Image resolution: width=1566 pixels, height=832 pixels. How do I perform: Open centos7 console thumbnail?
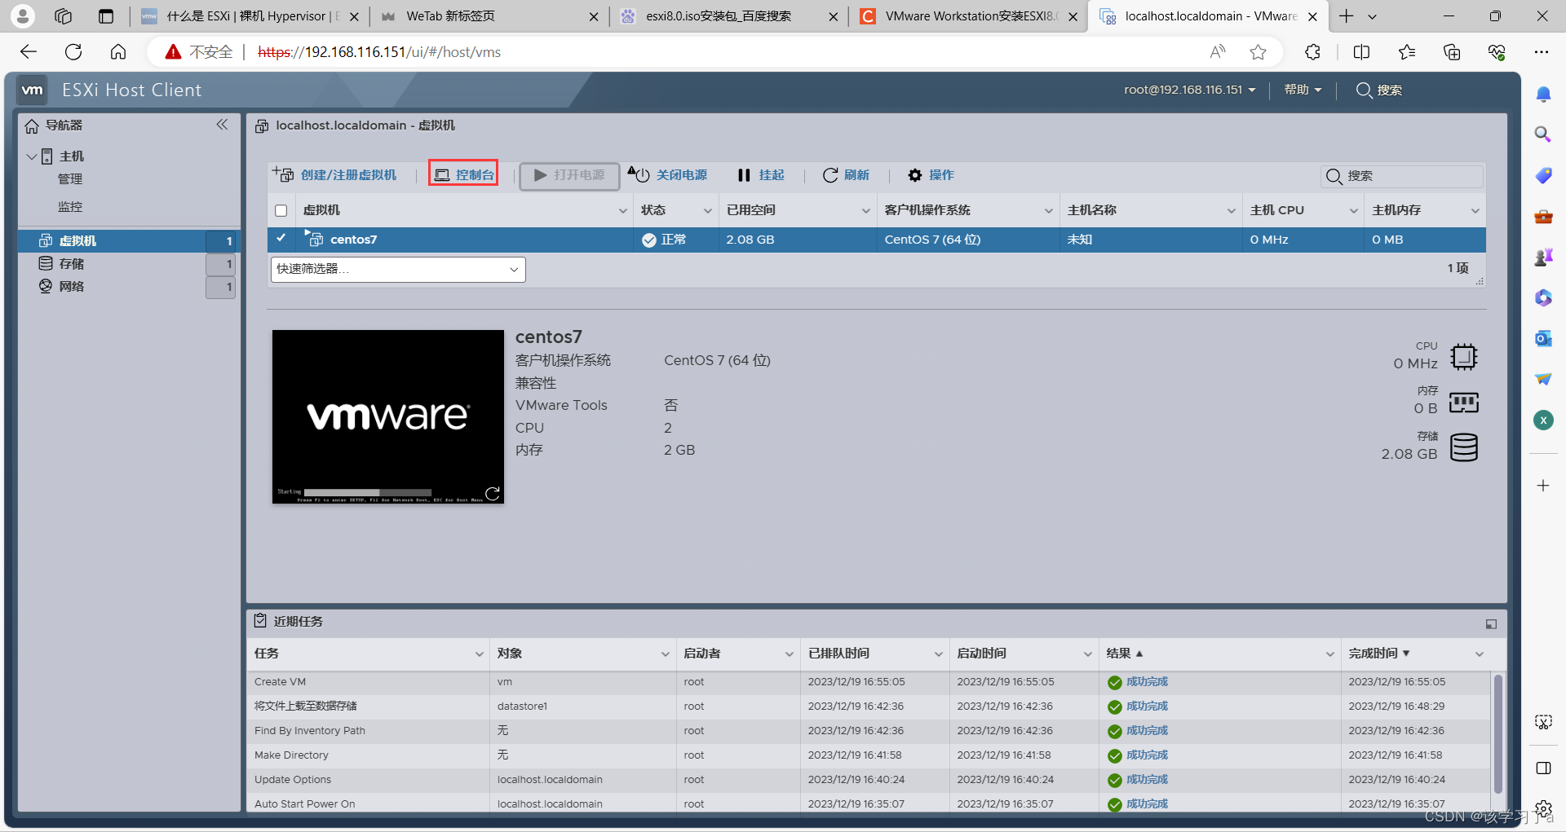[x=388, y=416]
